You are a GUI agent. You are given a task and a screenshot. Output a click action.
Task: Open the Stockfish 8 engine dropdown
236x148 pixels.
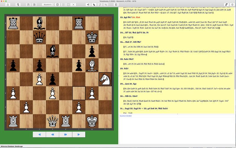click(48, 5)
